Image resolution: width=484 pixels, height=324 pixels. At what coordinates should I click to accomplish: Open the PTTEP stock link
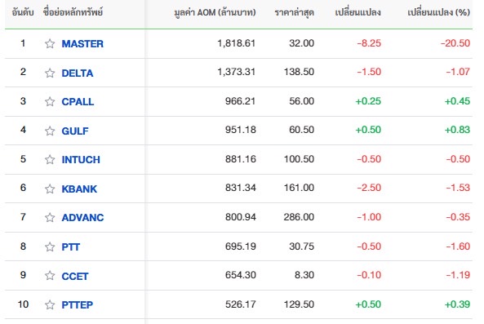coord(78,305)
